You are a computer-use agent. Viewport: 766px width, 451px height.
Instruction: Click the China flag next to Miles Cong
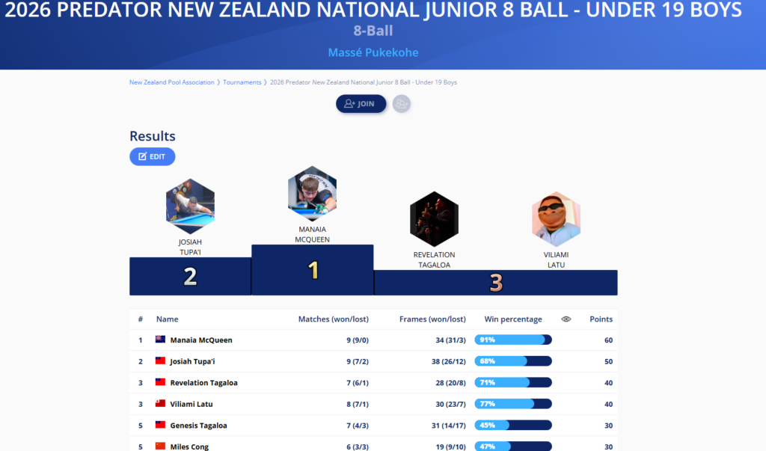[x=160, y=447]
